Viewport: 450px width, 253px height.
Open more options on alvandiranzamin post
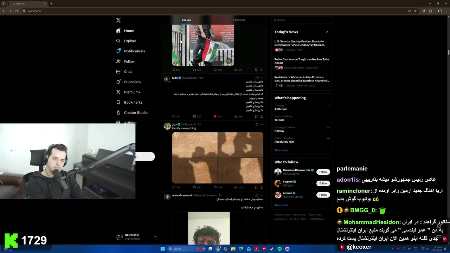coord(262,195)
